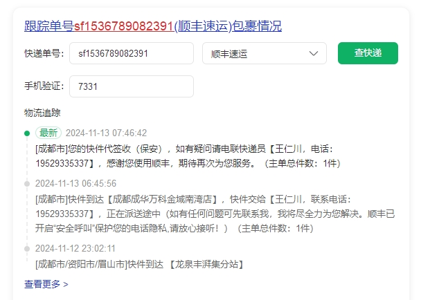Open the 跟踪单号 title link at top
The image size is (430, 300).
point(153,26)
